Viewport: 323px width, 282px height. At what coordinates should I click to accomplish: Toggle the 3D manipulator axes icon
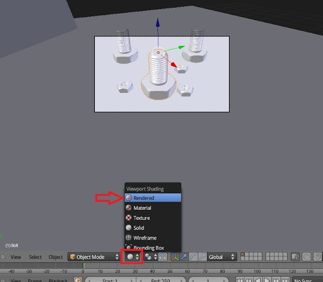[175, 257]
